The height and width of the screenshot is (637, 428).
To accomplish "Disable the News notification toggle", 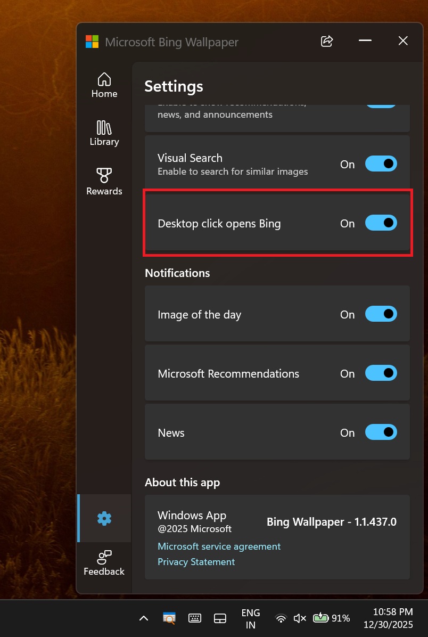I will [x=381, y=432].
